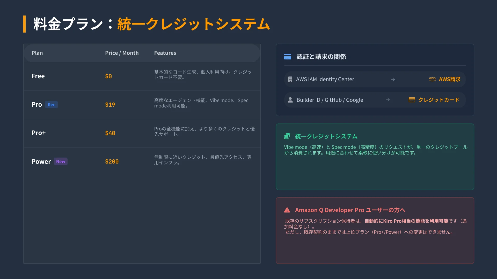Click the $40 price
The height and width of the screenshot is (279, 497).
110,133
